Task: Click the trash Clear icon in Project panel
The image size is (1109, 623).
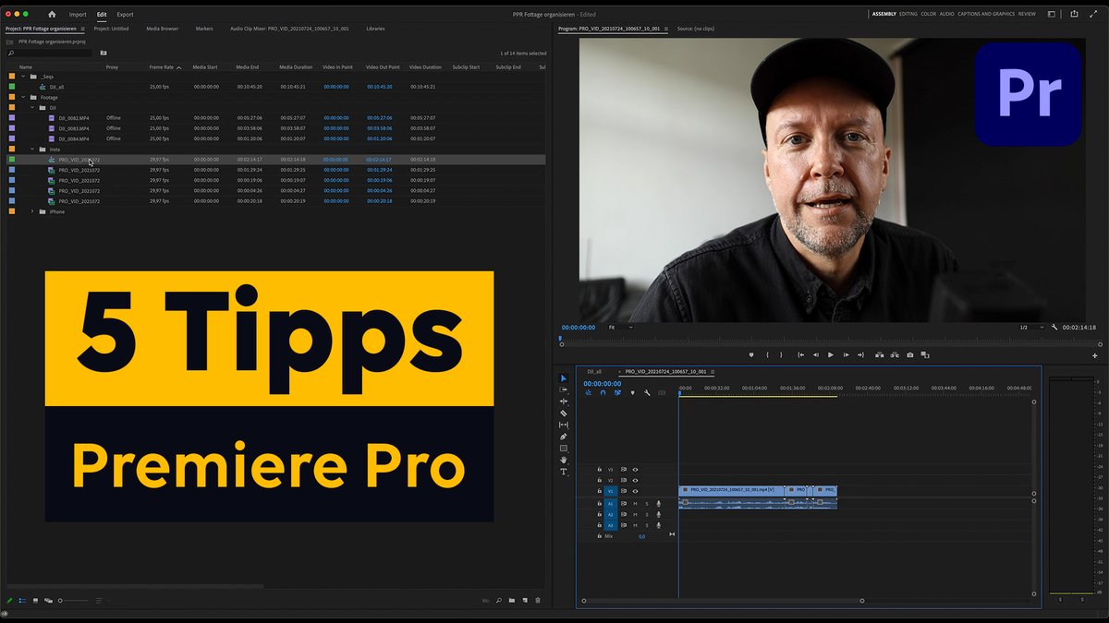Action: pyautogui.click(x=538, y=601)
